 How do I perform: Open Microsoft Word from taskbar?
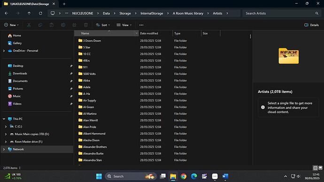point(225,176)
